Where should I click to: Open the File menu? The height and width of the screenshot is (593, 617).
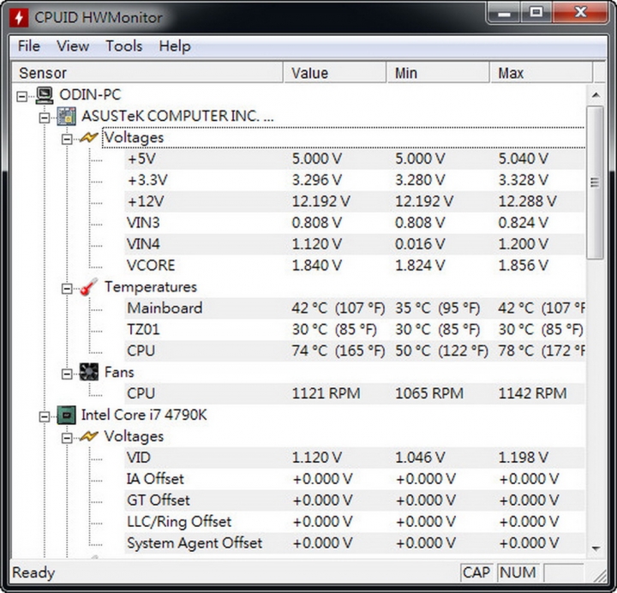tap(29, 46)
